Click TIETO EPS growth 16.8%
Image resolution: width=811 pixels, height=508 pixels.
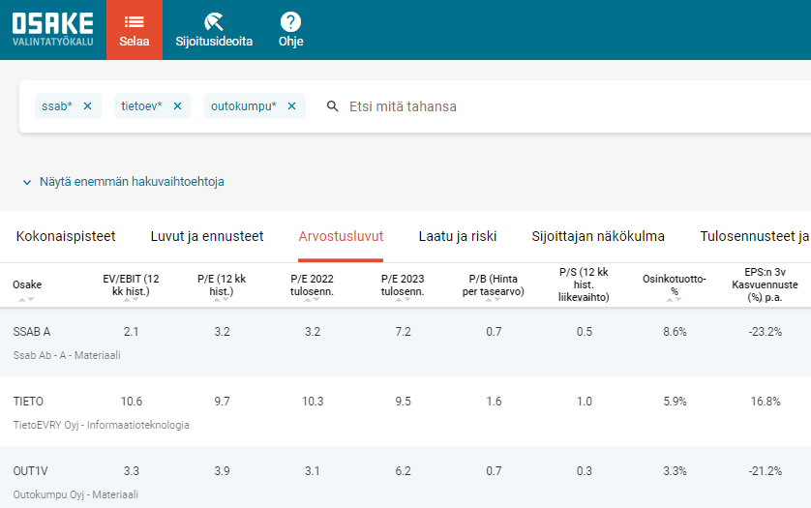click(766, 402)
